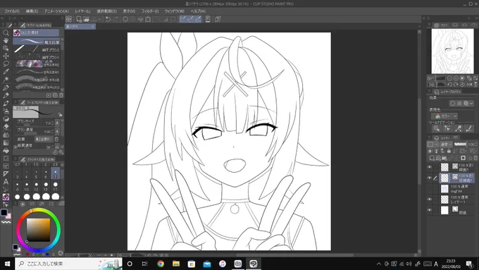The width and height of the screenshot is (479, 270).
Task: Show the hidden img layer
Action: 429,189
